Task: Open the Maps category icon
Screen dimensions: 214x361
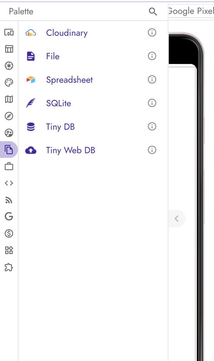Action: pyautogui.click(x=9, y=99)
